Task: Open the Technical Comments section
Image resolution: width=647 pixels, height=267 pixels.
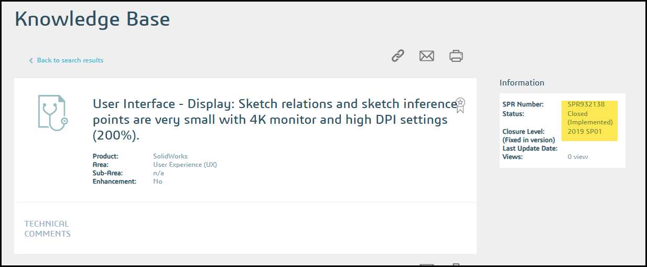Action: tap(47, 229)
